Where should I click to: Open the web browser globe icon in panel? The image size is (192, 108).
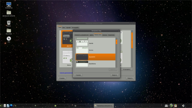point(11,105)
